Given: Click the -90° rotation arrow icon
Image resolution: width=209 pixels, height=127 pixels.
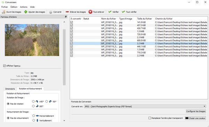Looking at the screenshot, I should pyautogui.click(x=50, y=101).
